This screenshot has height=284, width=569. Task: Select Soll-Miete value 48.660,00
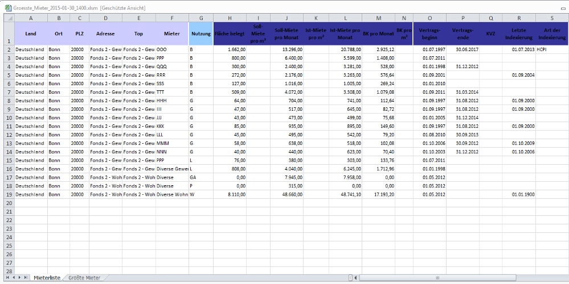286,194
